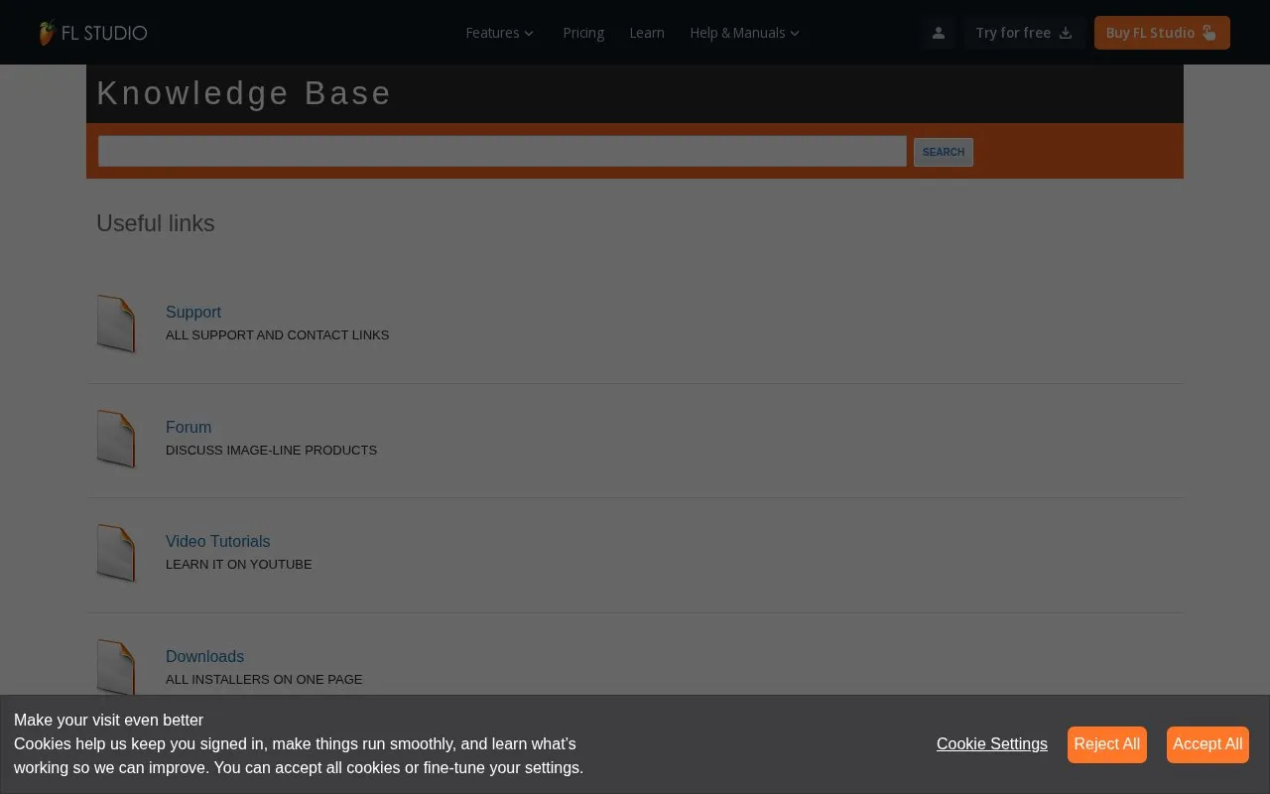Click the 'ALL SUPPORT AND CONTACT LINKS' text
This screenshot has width=1270, height=794.
(278, 335)
